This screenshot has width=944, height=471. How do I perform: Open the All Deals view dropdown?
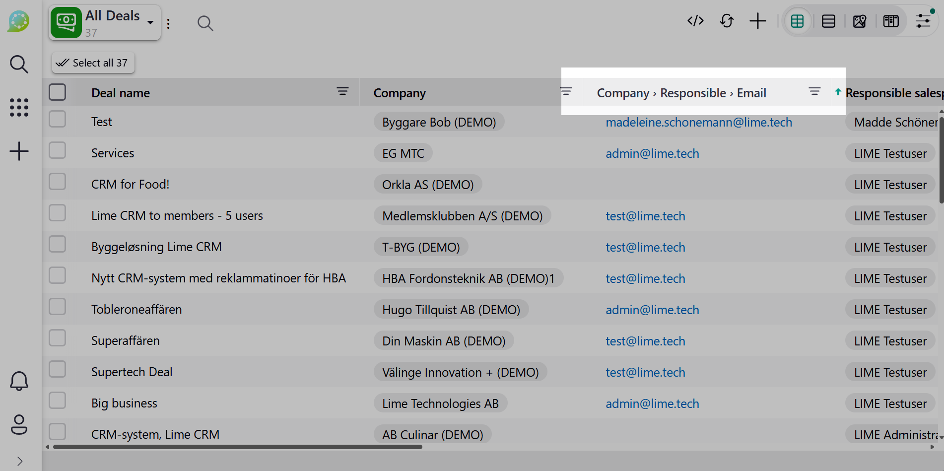coord(150,22)
